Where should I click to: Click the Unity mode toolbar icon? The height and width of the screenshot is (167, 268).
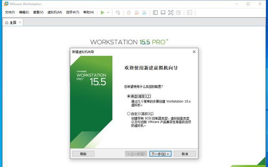click(178, 13)
